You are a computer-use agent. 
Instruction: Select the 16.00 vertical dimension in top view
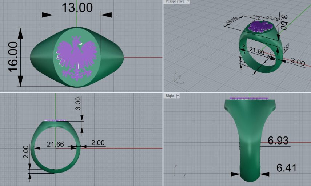click(13, 57)
